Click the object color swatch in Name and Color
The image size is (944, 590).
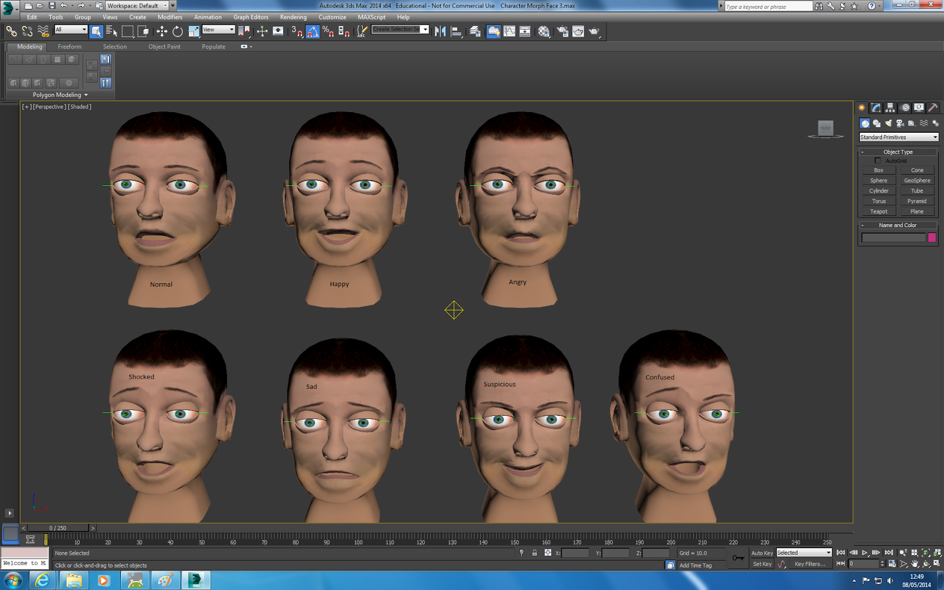pyautogui.click(x=932, y=237)
